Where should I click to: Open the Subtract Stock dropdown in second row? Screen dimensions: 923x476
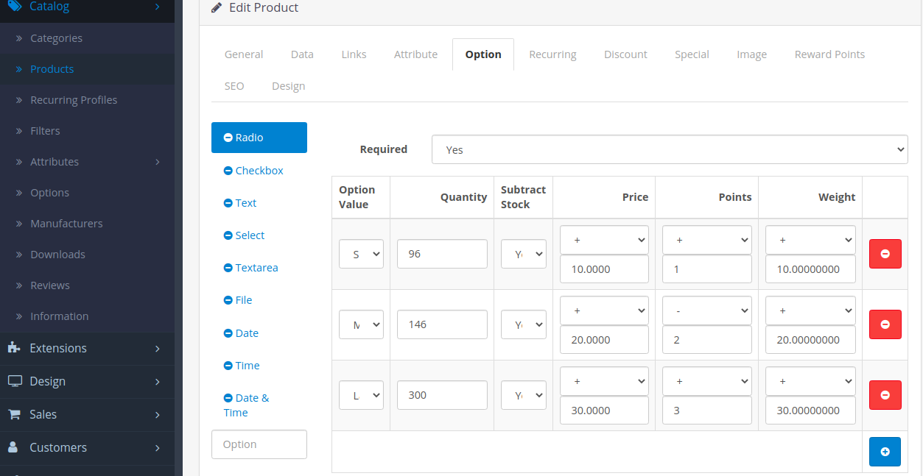pyautogui.click(x=523, y=324)
